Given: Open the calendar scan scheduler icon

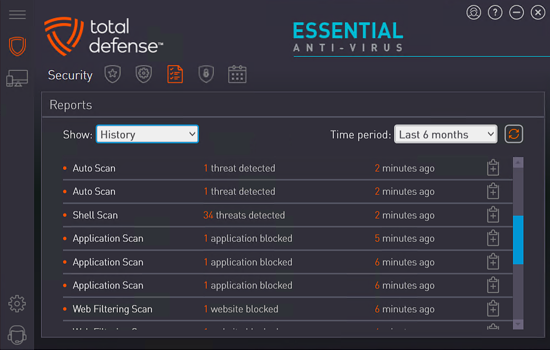Looking at the screenshot, I should pyautogui.click(x=237, y=74).
